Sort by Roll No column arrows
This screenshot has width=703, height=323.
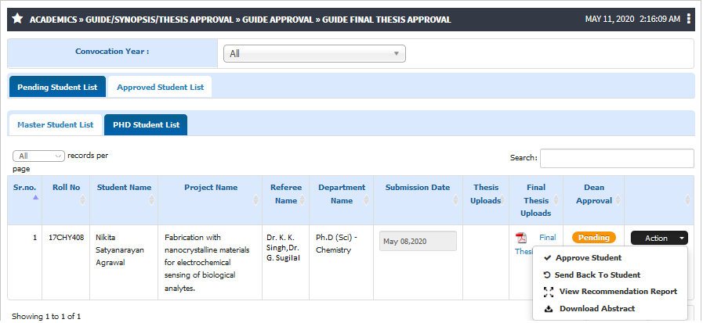click(x=82, y=200)
